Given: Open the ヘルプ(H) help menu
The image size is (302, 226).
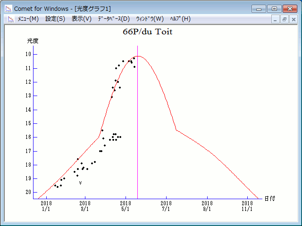Looking at the screenshot, I should (179, 19).
